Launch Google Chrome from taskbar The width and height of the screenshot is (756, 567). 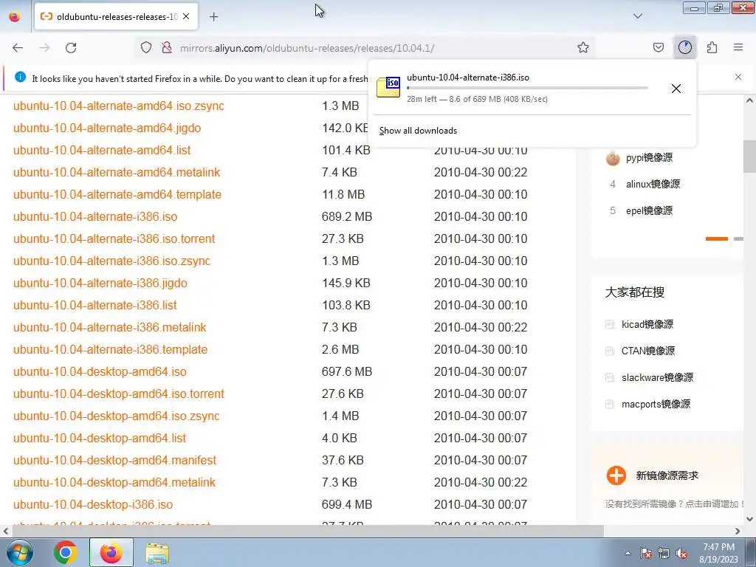(x=66, y=552)
